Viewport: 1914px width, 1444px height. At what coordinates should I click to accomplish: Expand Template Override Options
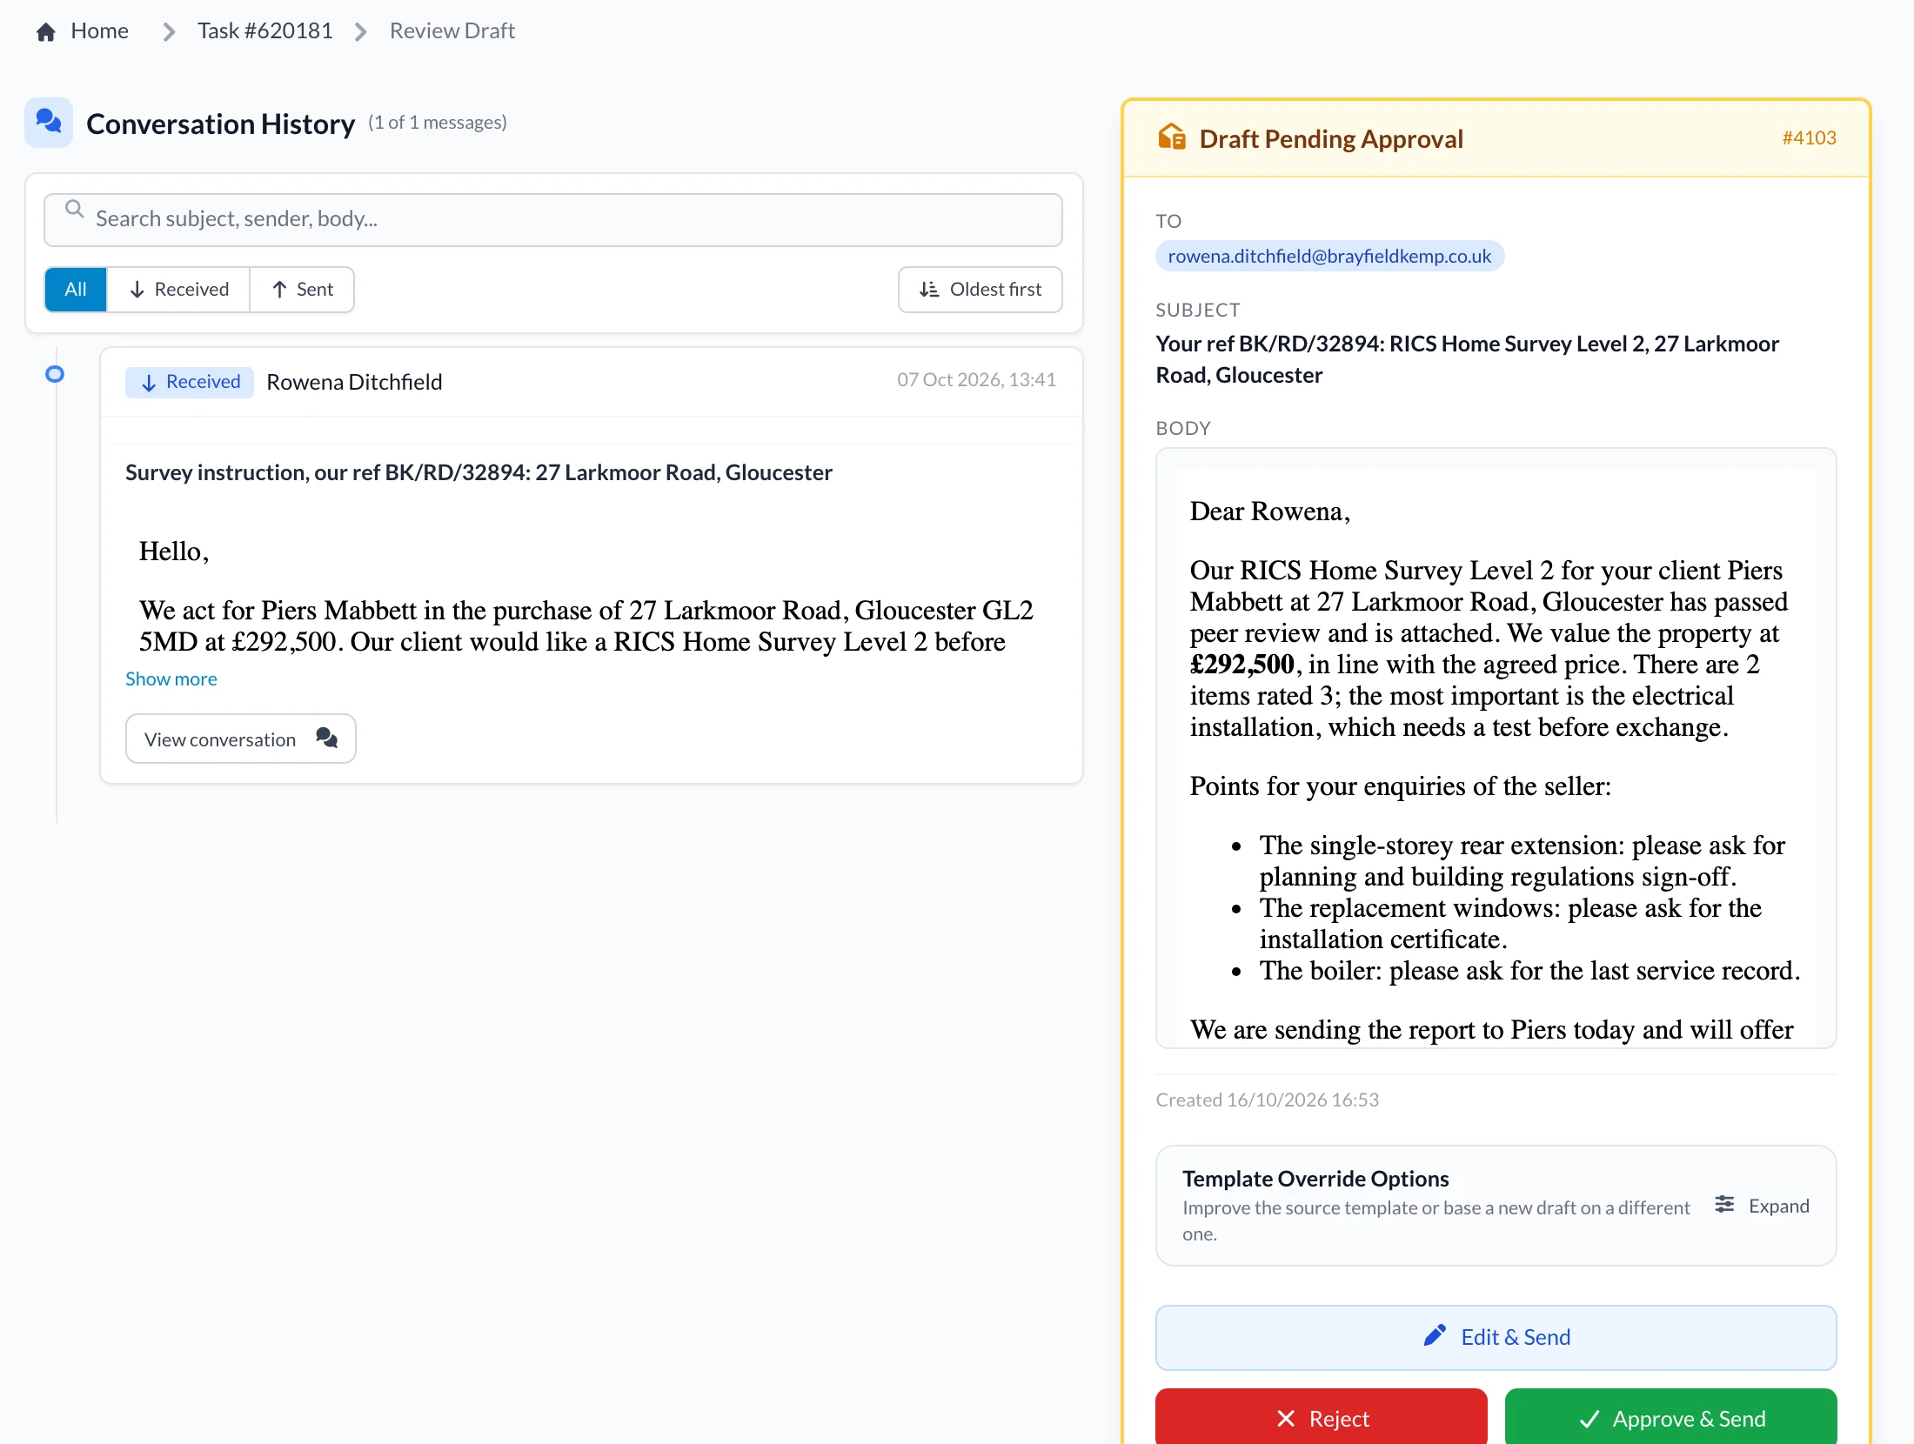1763,1206
